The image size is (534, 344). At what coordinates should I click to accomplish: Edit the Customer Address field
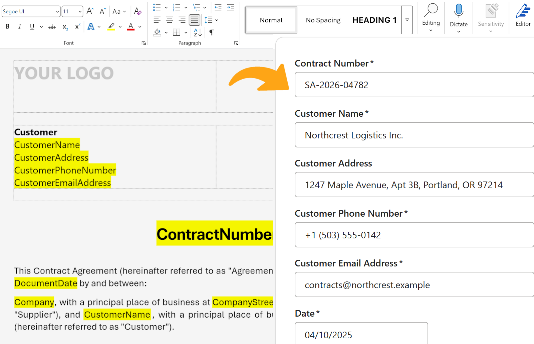click(x=414, y=185)
